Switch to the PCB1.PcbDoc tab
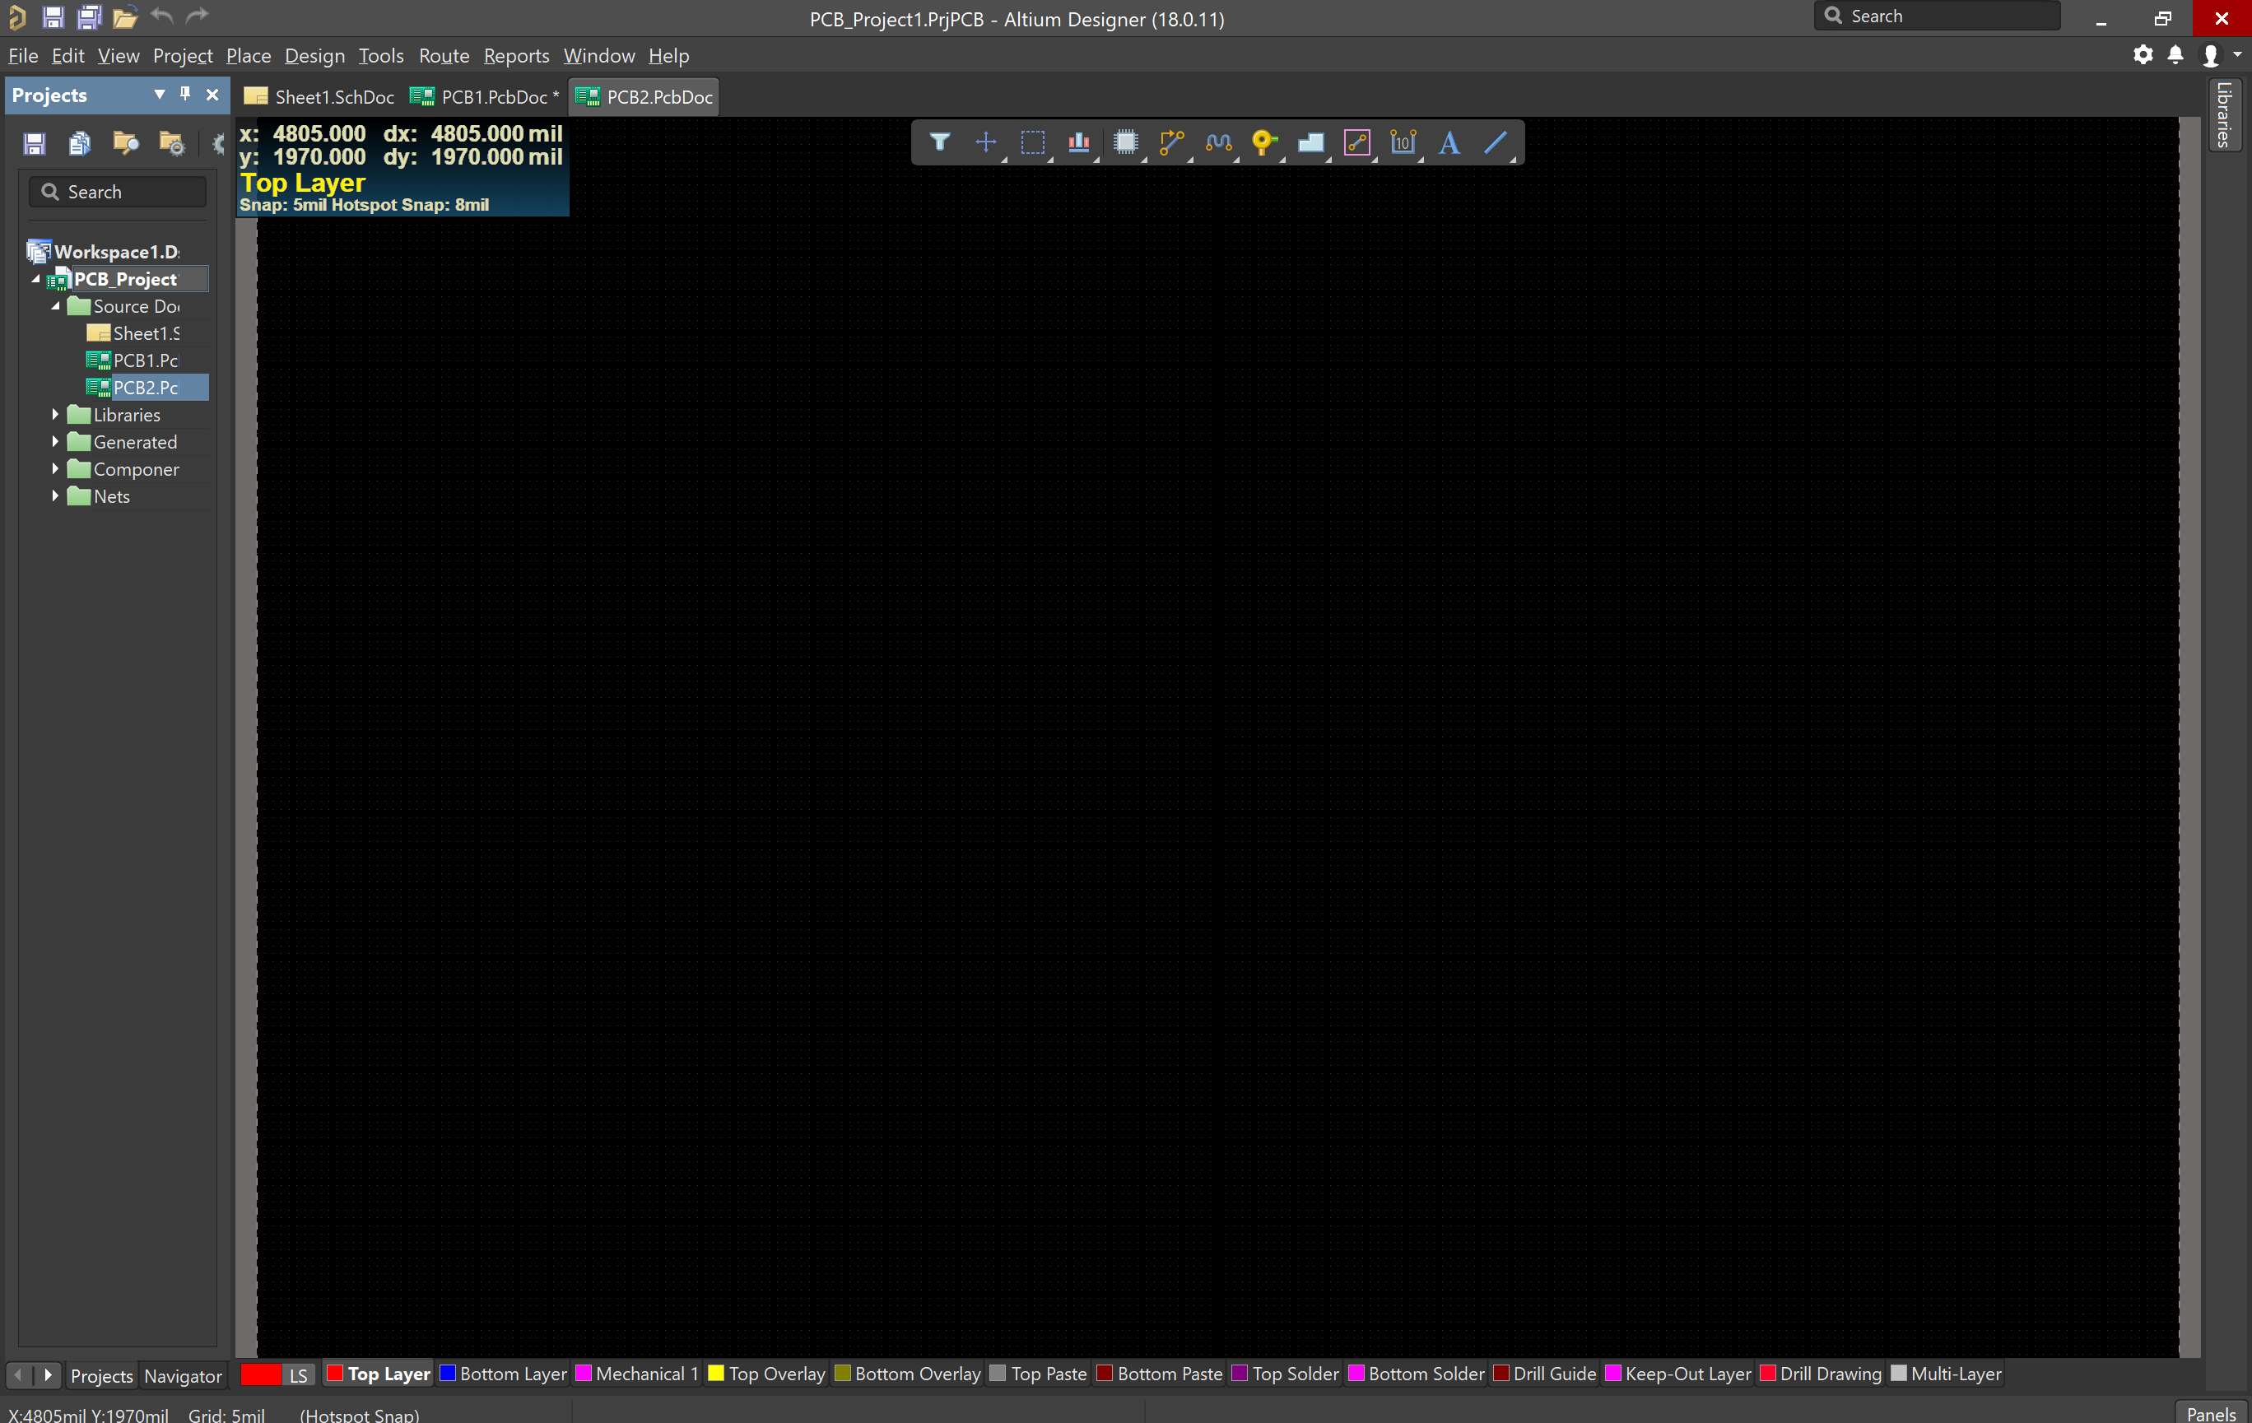 (485, 97)
